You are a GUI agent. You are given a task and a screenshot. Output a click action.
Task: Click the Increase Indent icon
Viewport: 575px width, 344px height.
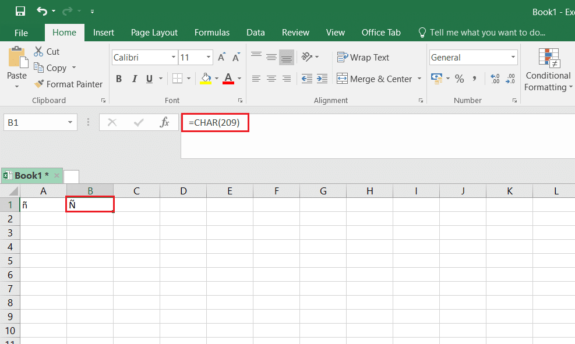tap(322, 79)
